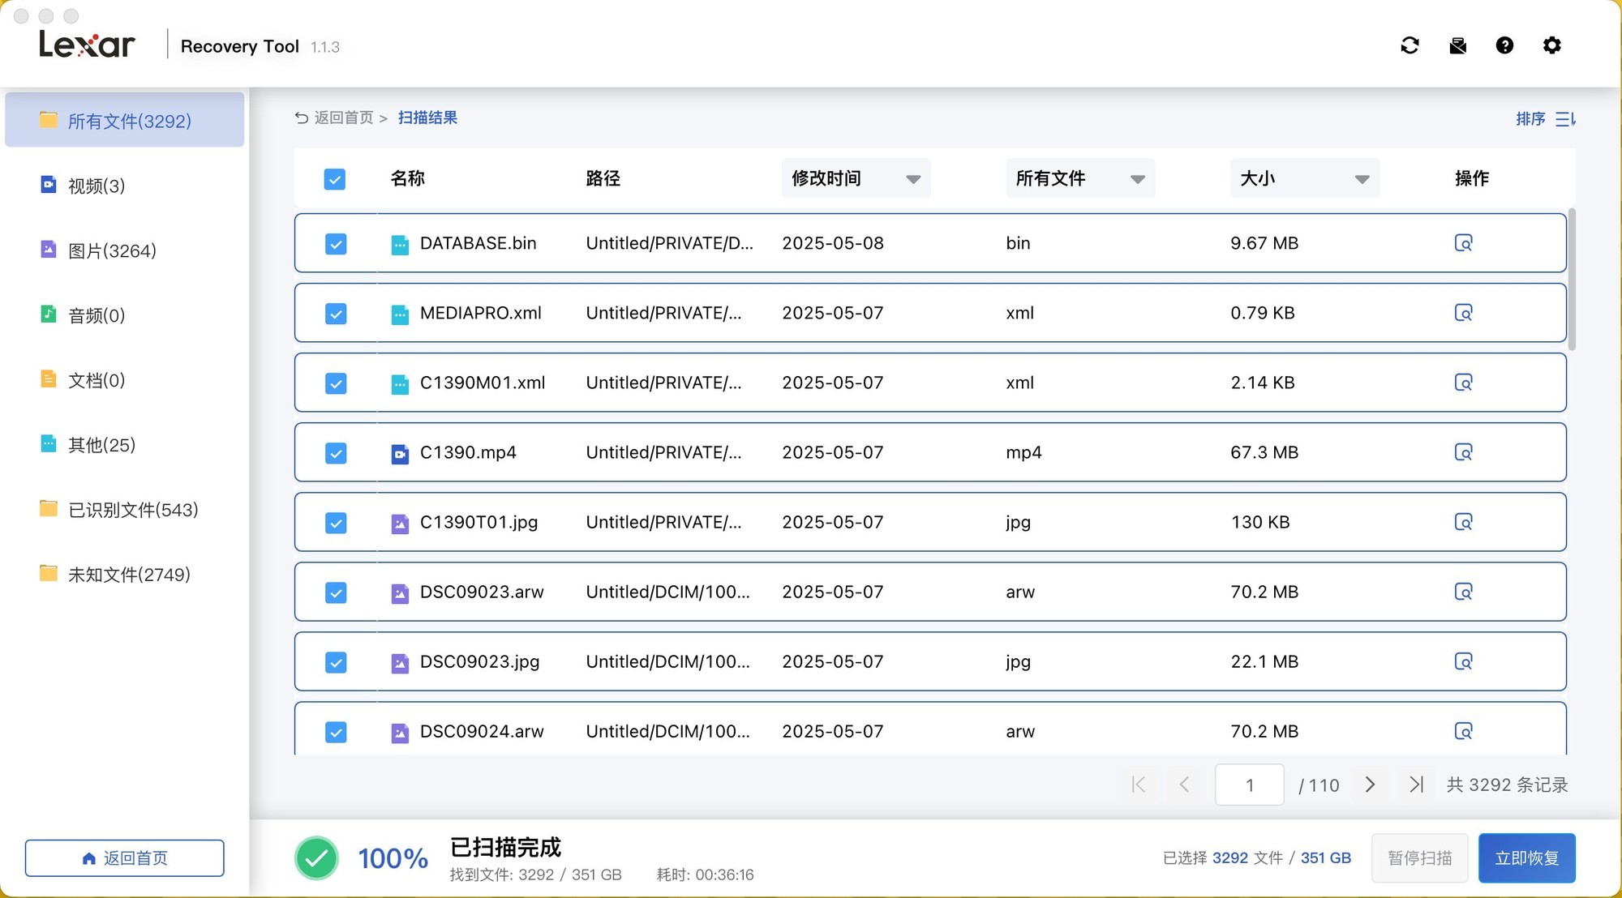Uncheck the MEDIAPRO.xml checkbox
Image resolution: width=1622 pixels, height=898 pixels.
pyautogui.click(x=336, y=314)
